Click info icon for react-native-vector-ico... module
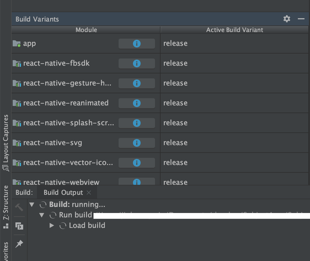310x261 pixels. point(137,163)
